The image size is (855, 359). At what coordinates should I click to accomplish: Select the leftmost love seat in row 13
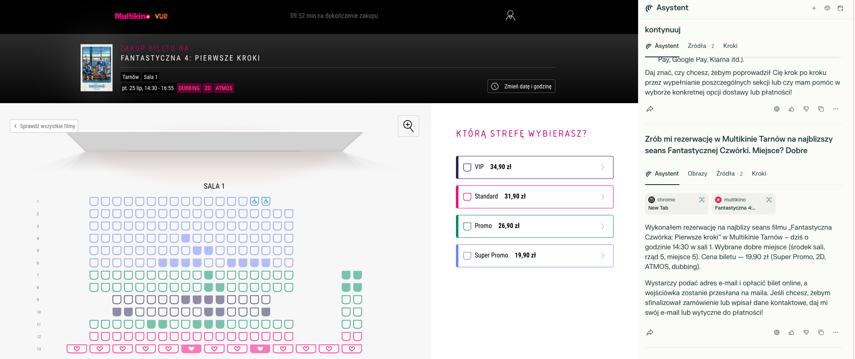77,349
